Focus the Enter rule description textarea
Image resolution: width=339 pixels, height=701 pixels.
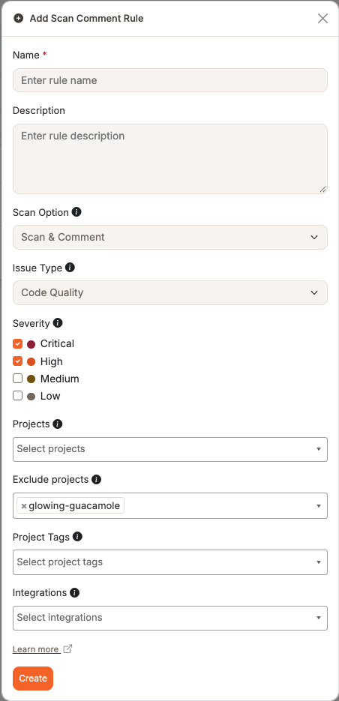tap(170, 159)
